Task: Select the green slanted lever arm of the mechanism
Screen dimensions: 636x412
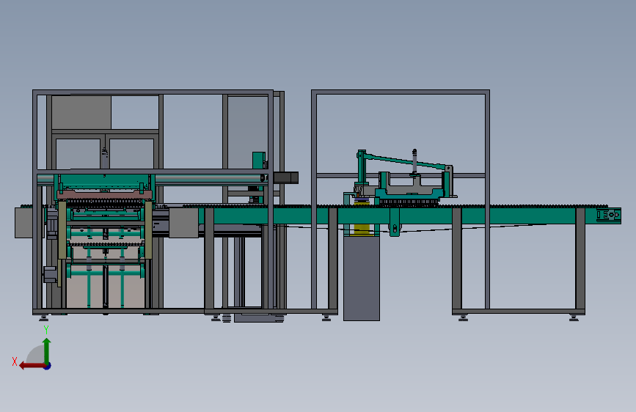Action: [406, 161]
